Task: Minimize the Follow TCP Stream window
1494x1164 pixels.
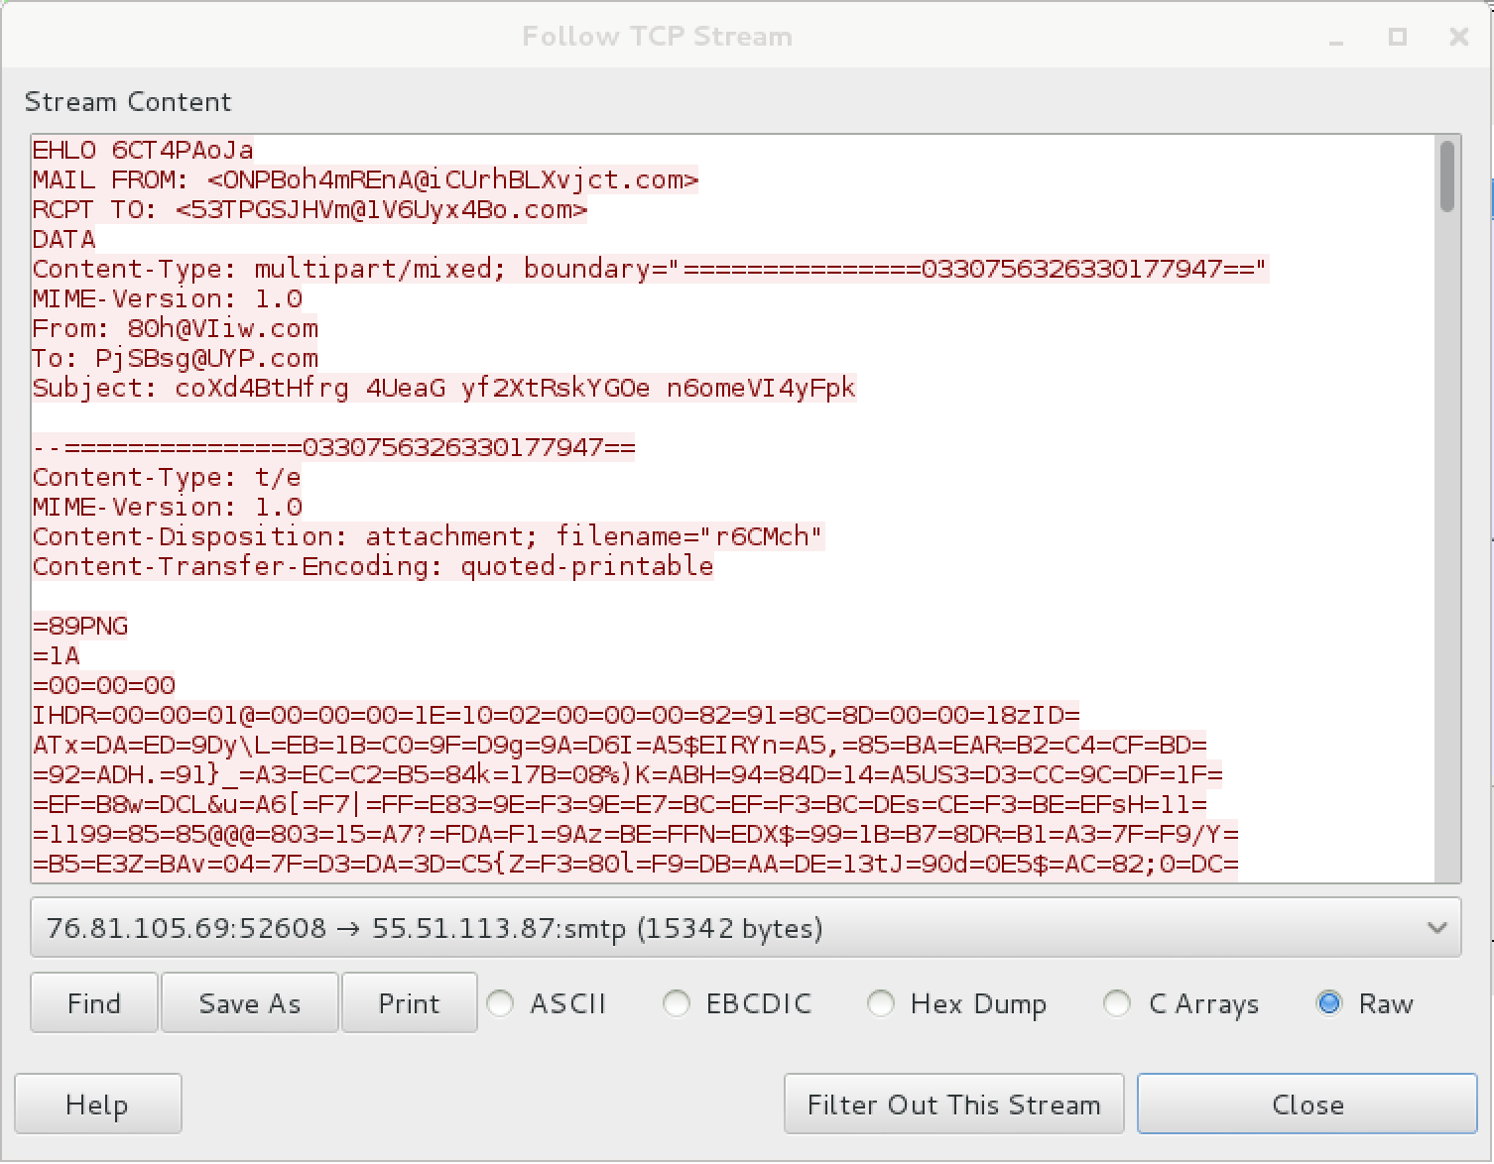Action: (x=1337, y=38)
